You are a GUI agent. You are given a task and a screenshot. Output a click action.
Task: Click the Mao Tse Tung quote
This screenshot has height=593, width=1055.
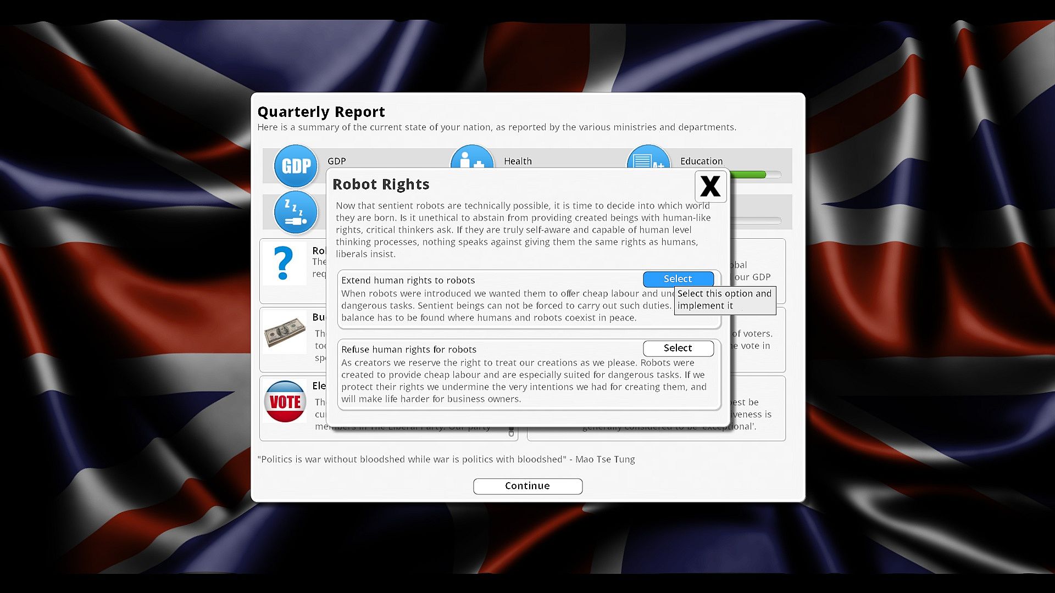446,459
